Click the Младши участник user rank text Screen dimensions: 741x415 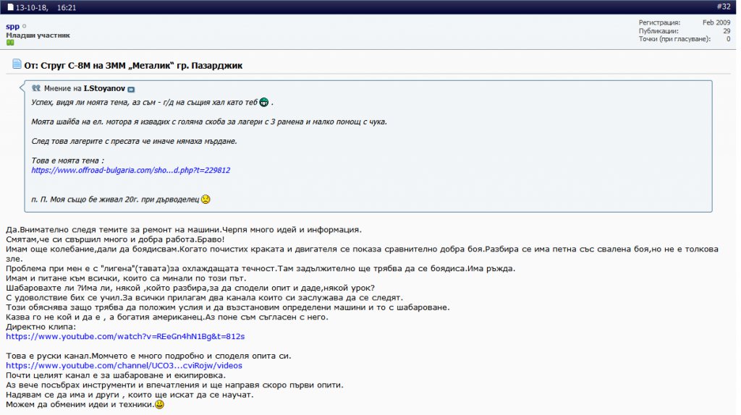38,35
